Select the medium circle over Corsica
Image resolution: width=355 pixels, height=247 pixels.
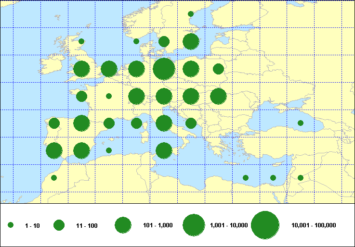pos(136,123)
